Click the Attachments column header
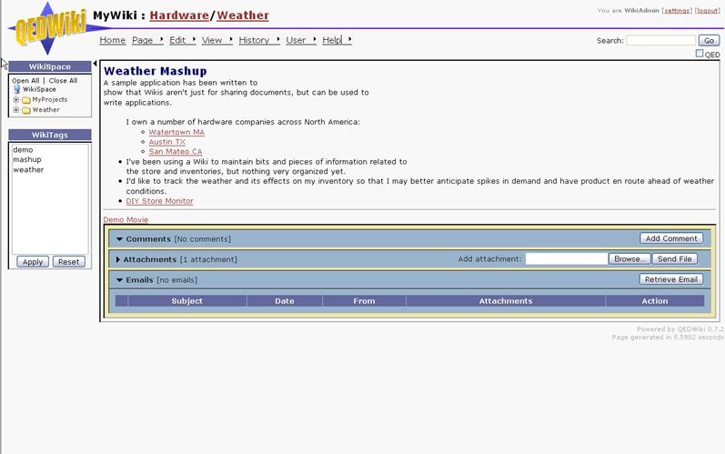Viewport: 725px width, 454px height. (506, 301)
